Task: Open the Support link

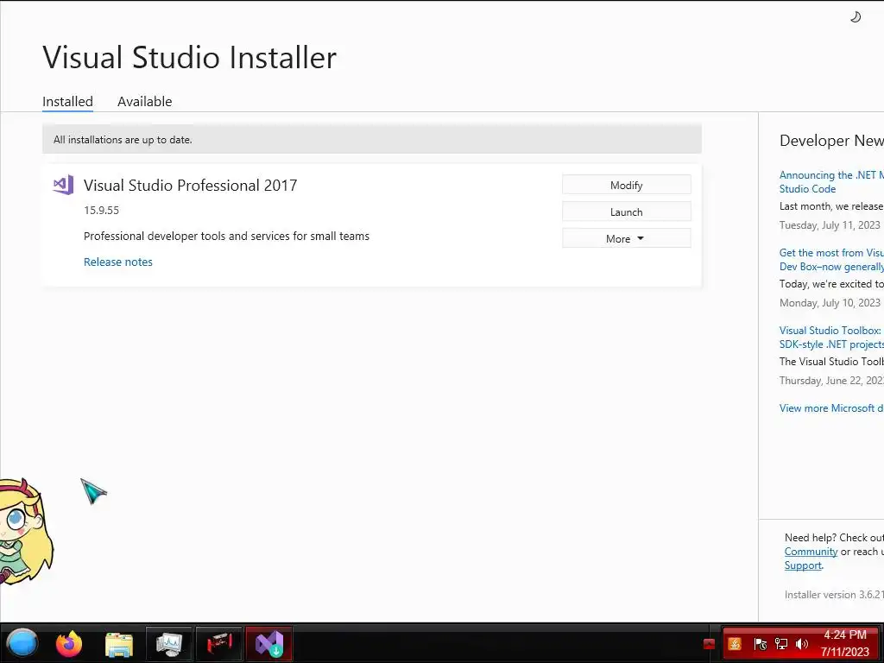Action: [803, 565]
